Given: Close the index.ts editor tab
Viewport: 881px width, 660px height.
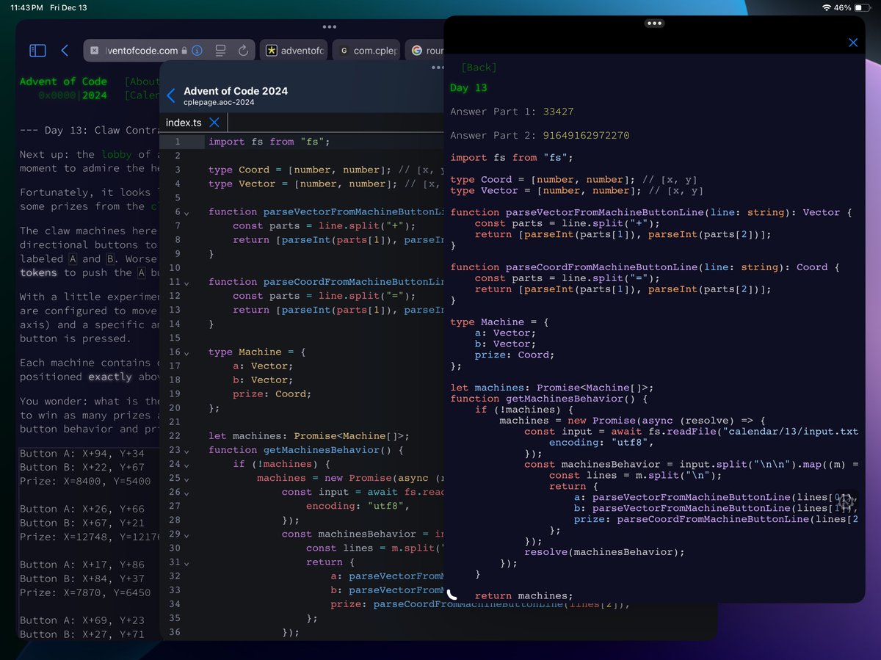Looking at the screenshot, I should 214,123.
